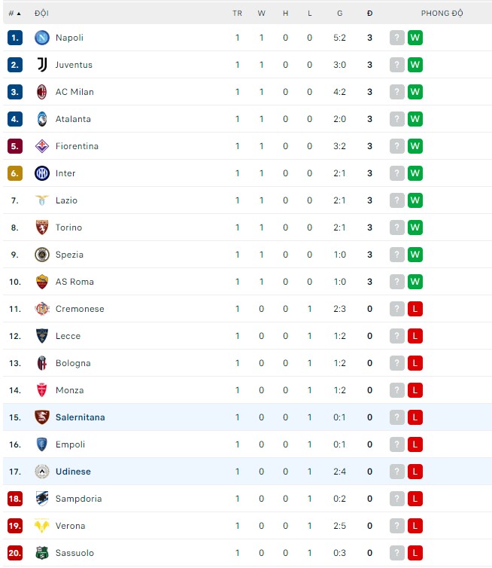The height and width of the screenshot is (568, 492).
Task: Click the rank 6 badge for Inter
Action: point(15,173)
